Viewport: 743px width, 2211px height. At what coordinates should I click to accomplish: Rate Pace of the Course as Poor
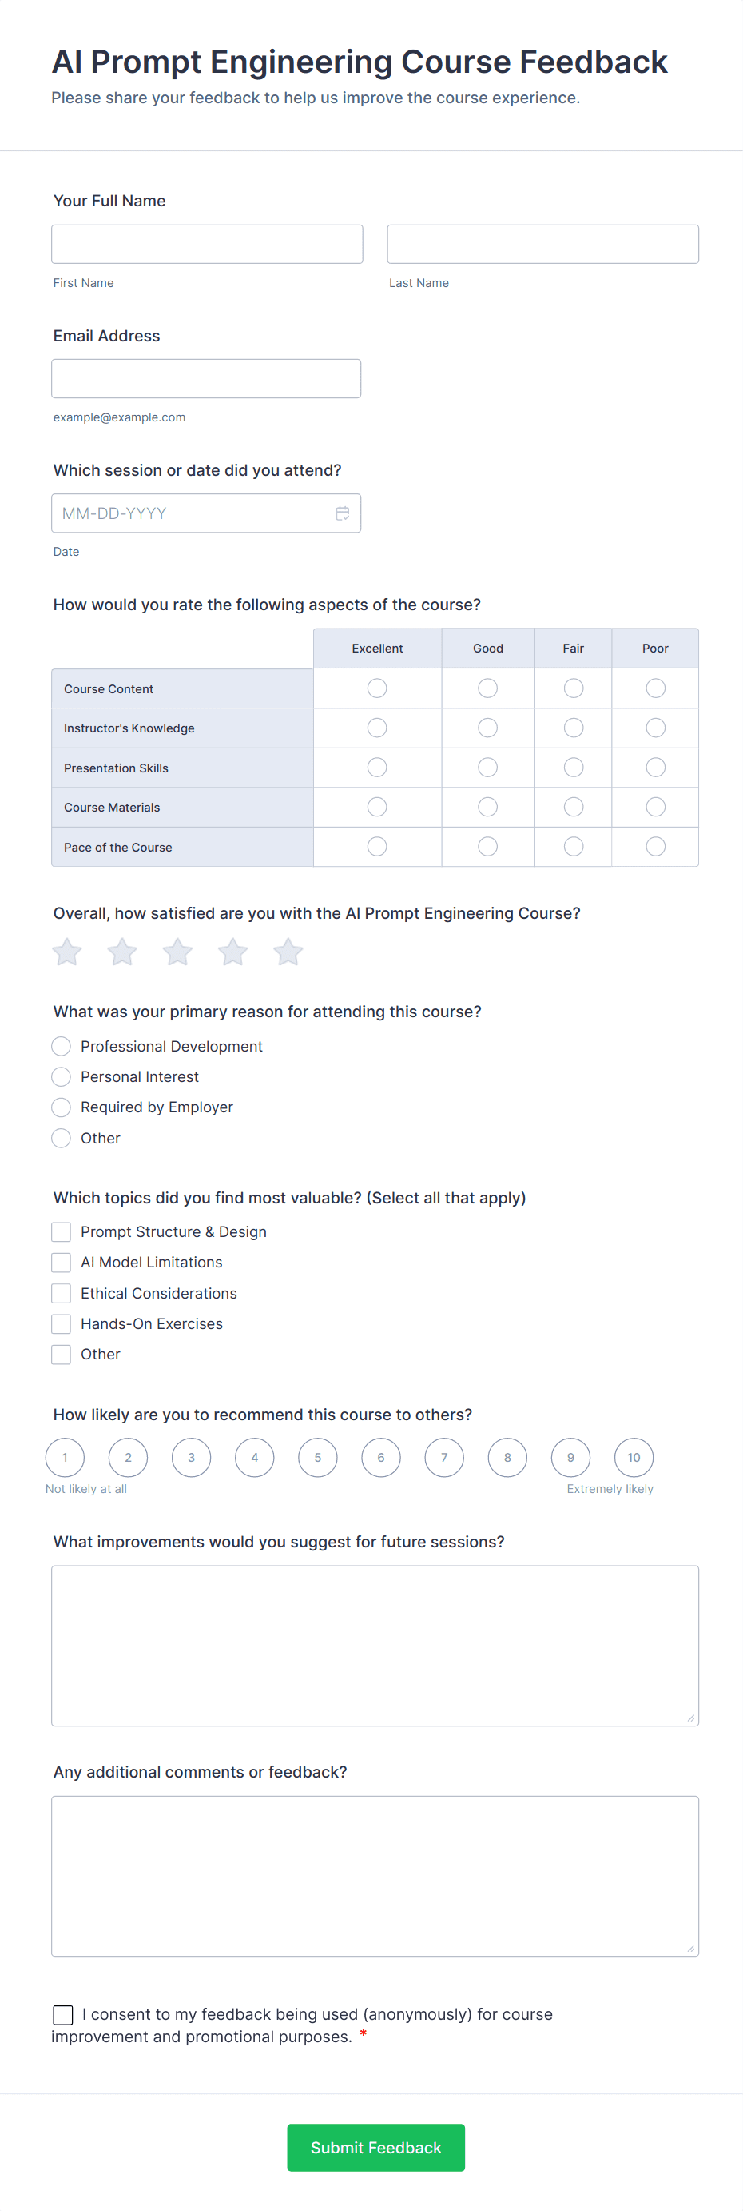pos(654,846)
